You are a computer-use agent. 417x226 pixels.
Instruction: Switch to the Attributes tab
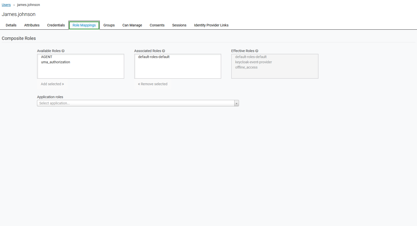(x=32, y=25)
